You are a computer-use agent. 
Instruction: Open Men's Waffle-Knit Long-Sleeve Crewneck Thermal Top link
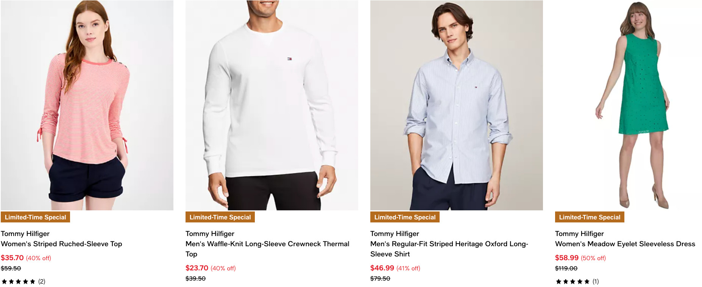(267, 244)
